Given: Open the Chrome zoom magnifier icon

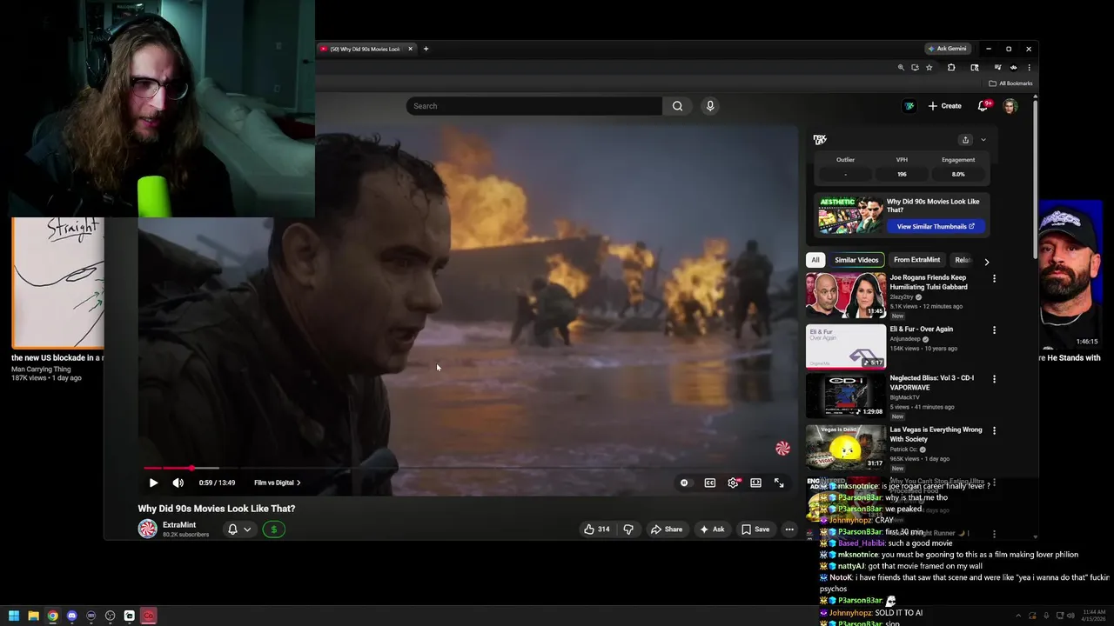Looking at the screenshot, I should point(901,67).
